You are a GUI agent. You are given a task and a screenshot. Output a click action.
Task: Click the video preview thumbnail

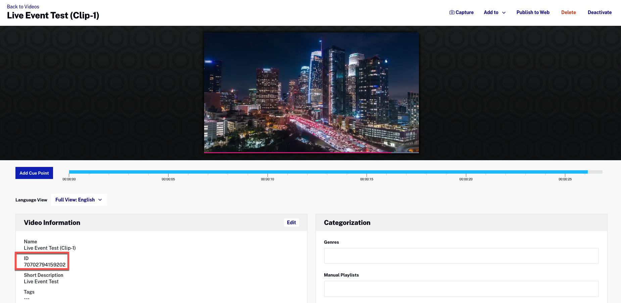(311, 93)
